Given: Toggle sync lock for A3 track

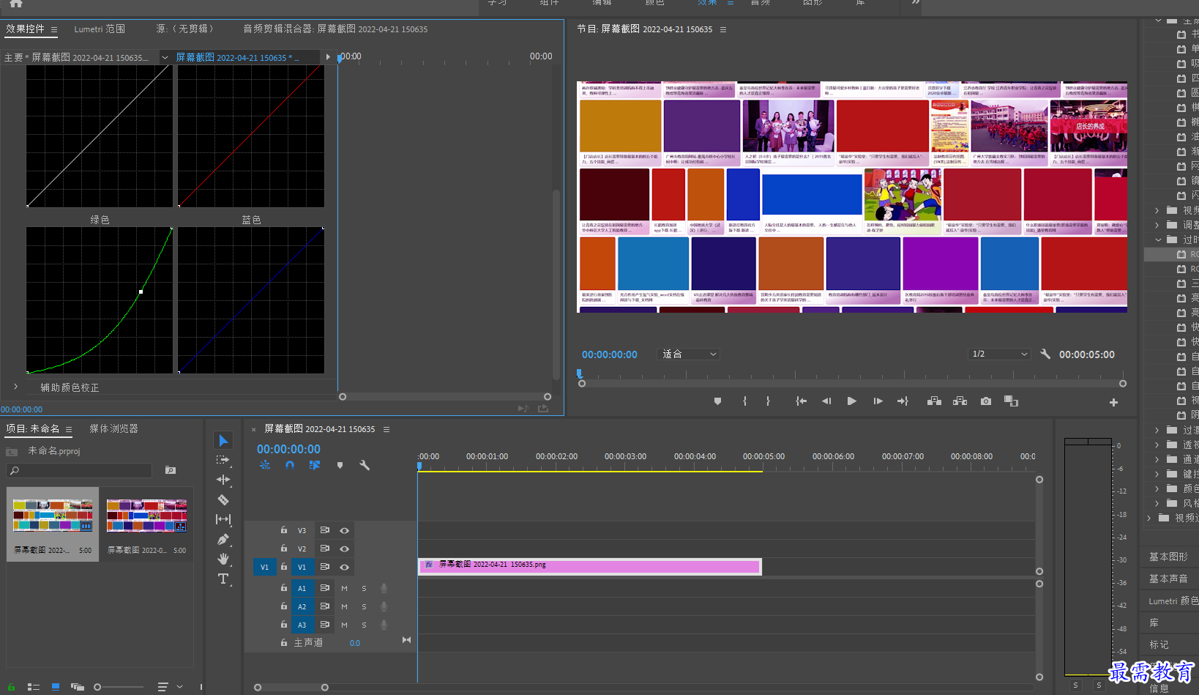Looking at the screenshot, I should (324, 625).
